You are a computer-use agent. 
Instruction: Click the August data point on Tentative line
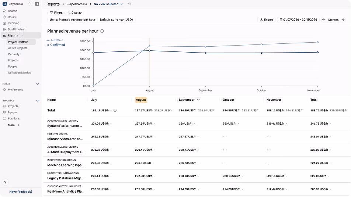(x=150, y=46)
